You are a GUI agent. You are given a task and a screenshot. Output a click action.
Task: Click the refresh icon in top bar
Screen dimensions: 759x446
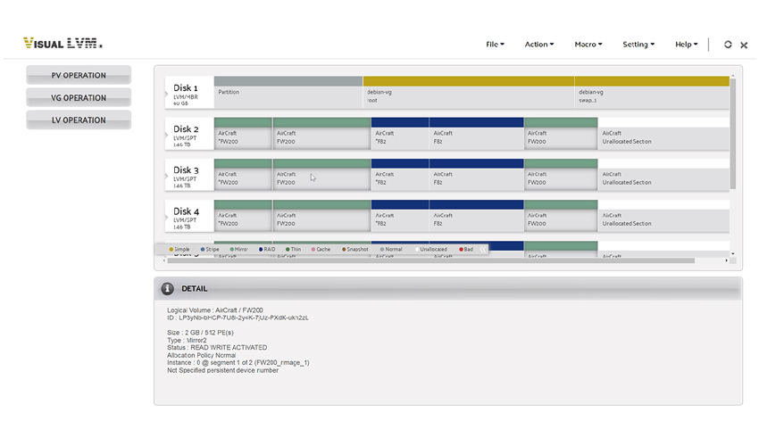[728, 45]
